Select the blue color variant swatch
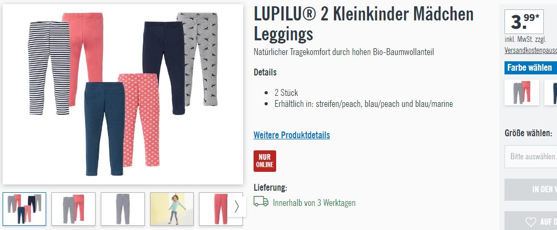 pos(551,92)
